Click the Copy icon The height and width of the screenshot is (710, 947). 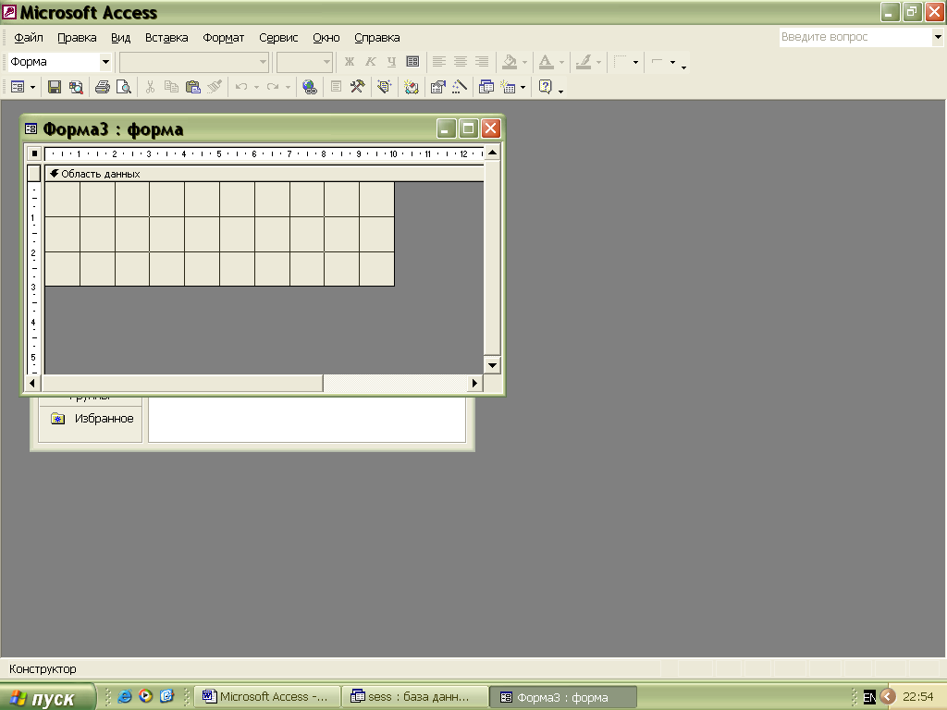pyautogui.click(x=171, y=87)
